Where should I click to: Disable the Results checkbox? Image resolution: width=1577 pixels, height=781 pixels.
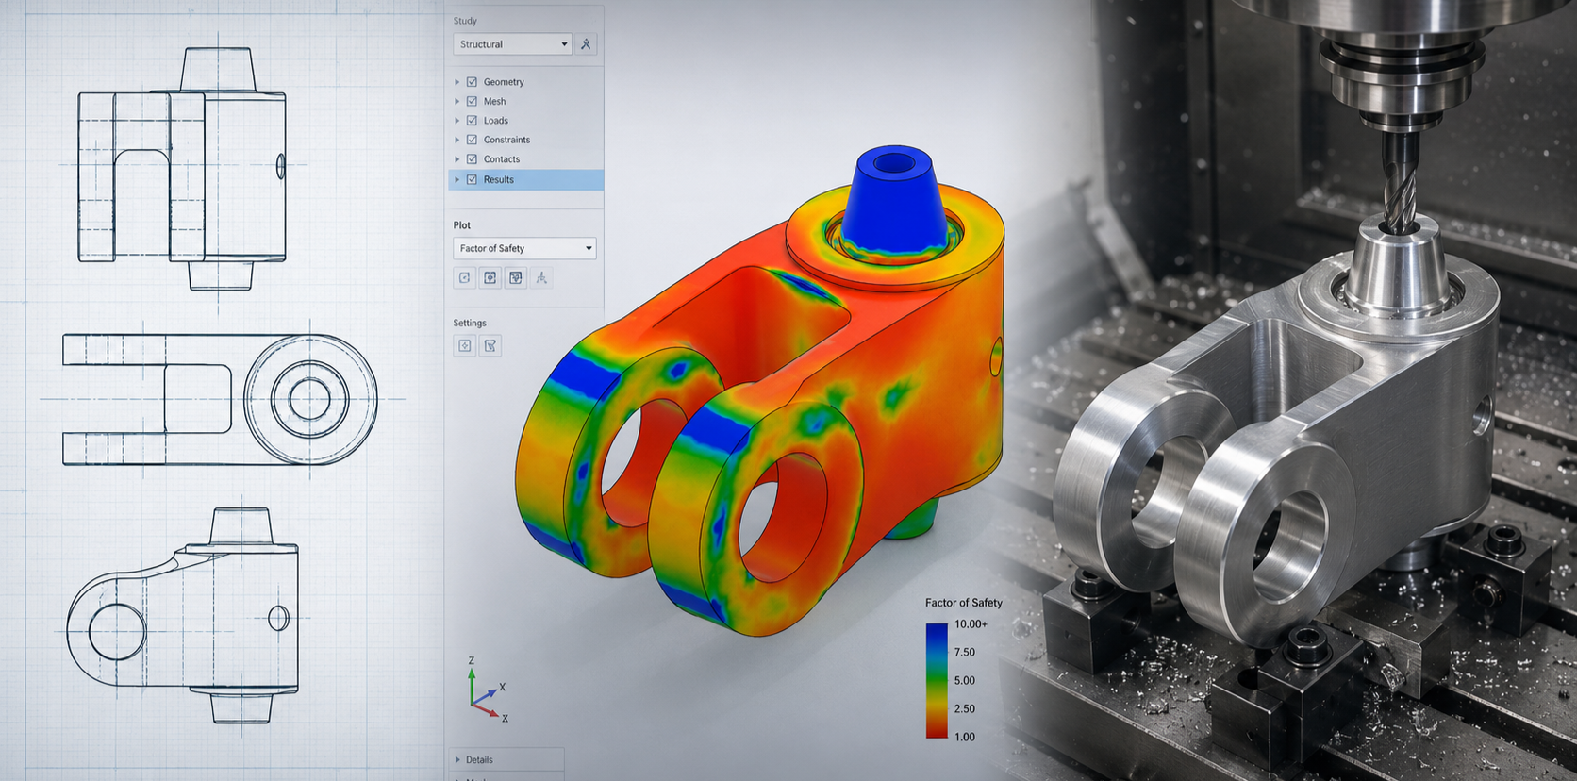pyautogui.click(x=473, y=179)
